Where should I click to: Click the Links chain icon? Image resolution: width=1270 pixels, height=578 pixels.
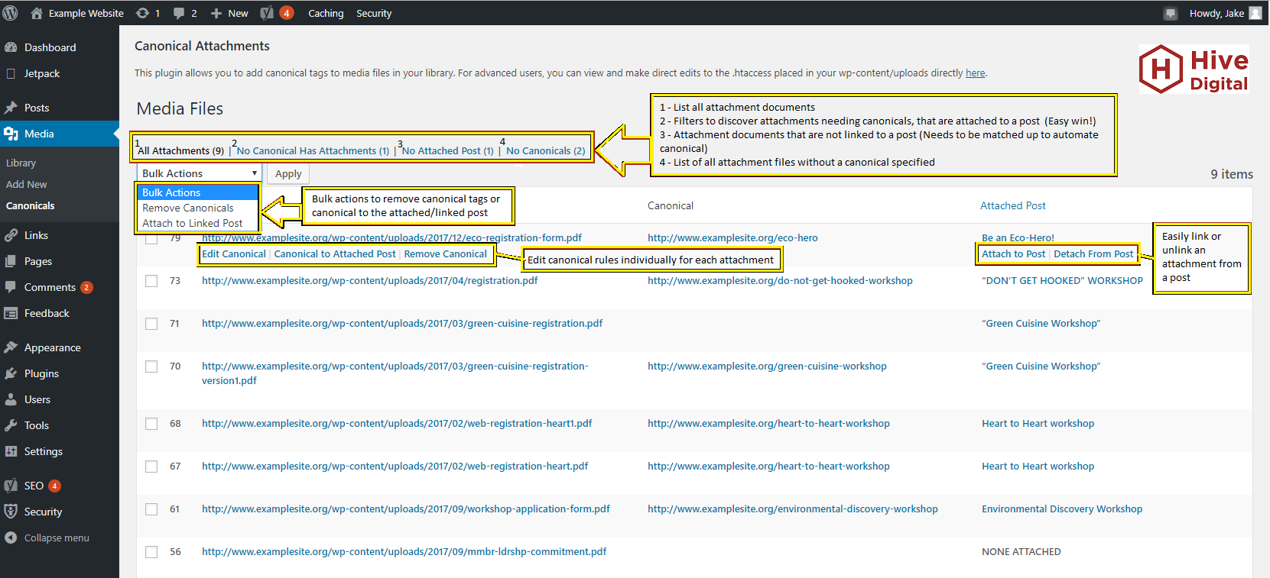click(x=11, y=235)
